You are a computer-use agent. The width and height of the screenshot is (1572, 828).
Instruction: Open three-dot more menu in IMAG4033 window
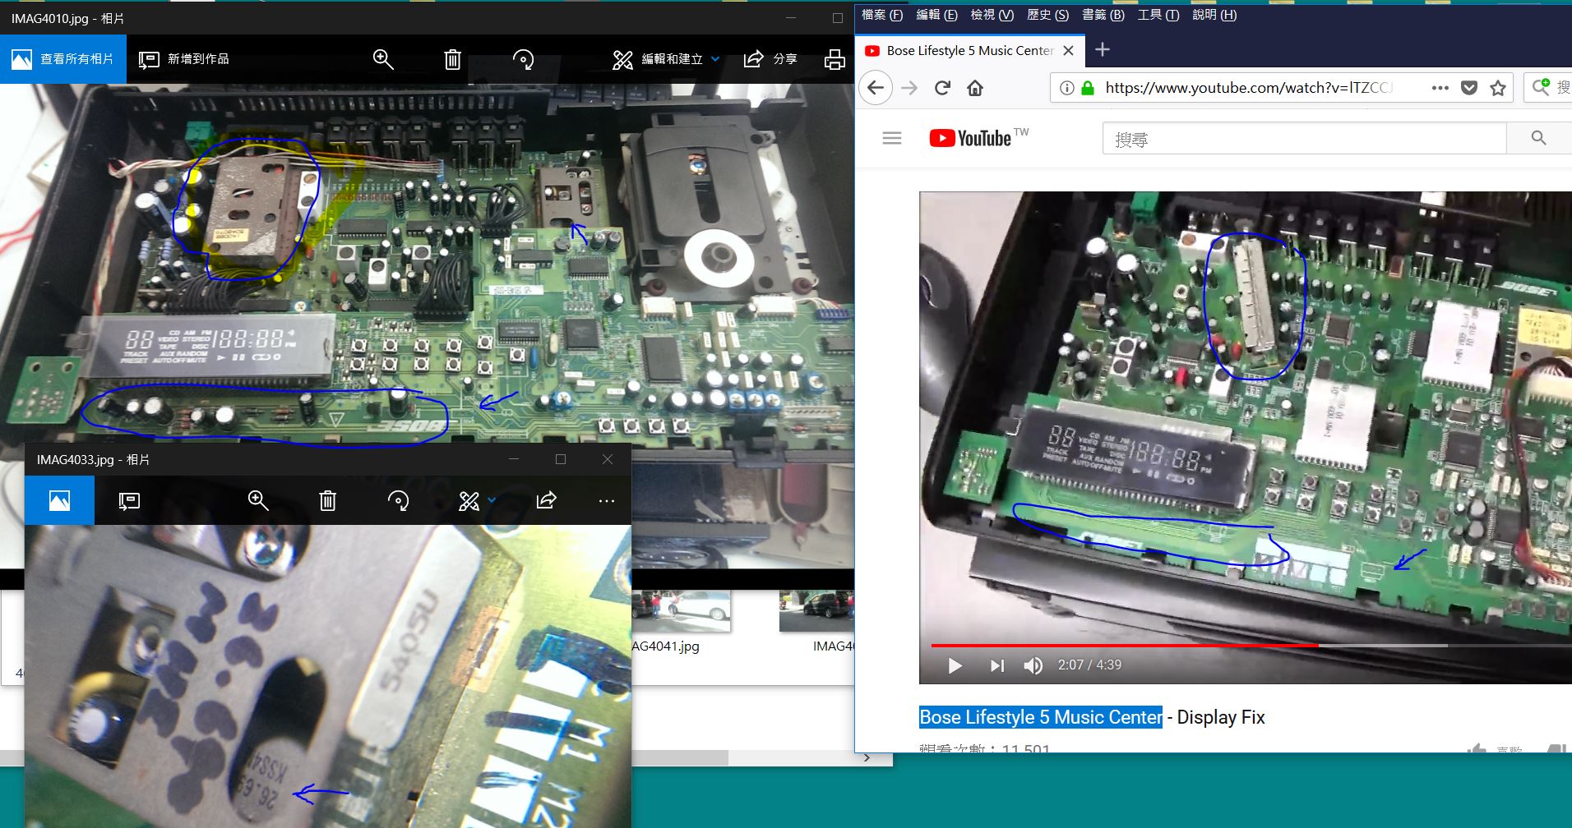pos(607,500)
